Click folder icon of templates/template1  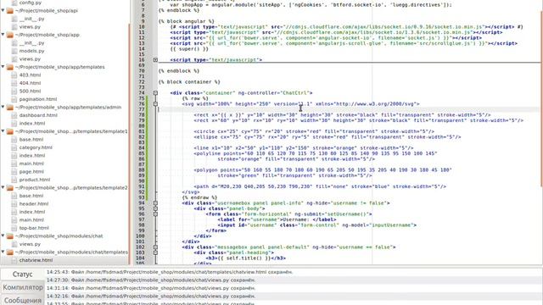10,131
